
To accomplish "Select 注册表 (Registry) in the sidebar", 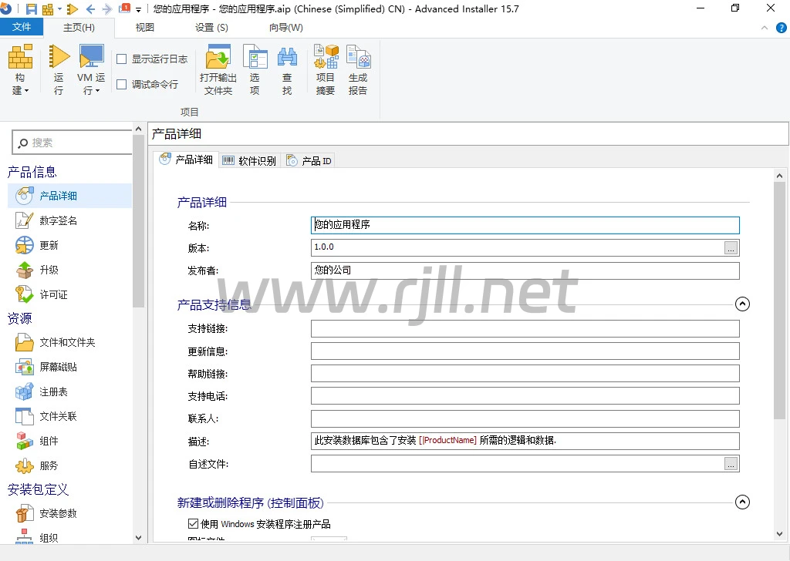I will (54, 391).
